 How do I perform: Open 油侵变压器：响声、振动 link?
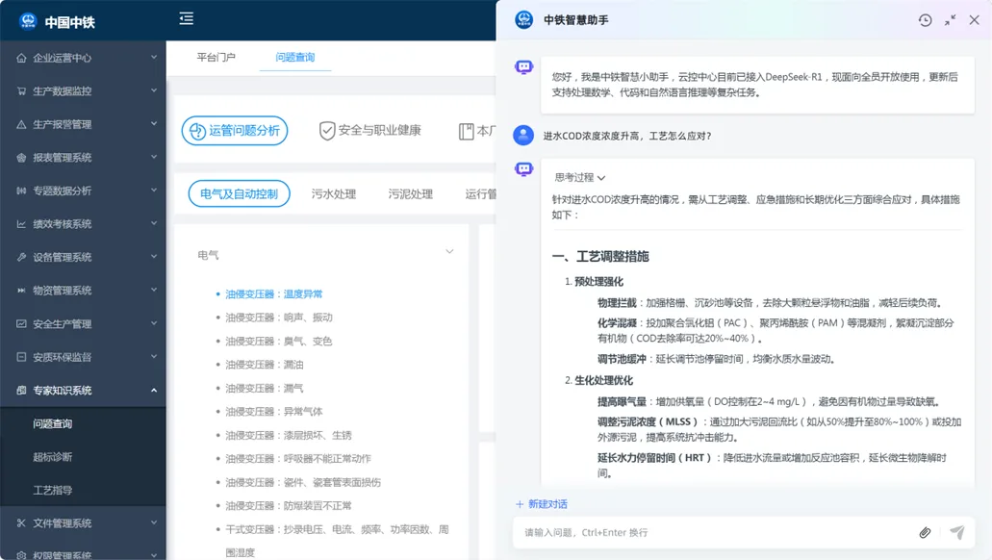tap(279, 318)
